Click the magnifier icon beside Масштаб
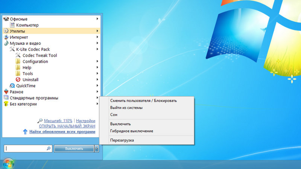The height and width of the screenshot is (169, 301). click(x=40, y=121)
